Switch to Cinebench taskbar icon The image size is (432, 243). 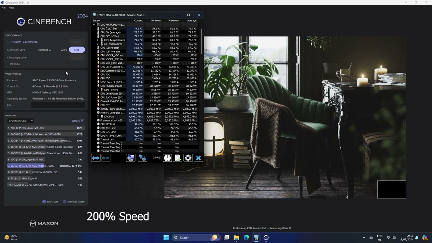click(266, 238)
